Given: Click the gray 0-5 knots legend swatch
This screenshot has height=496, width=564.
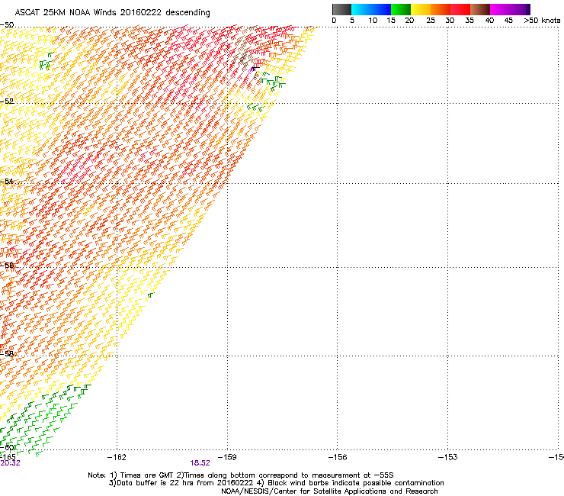Looking at the screenshot, I should coord(342,9).
